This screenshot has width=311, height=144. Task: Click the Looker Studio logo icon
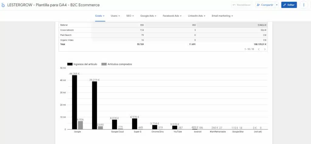coord(3,5)
